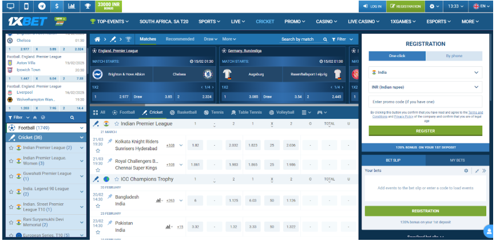Screen dimensions: 496x241
Task: Select Draw 3.85 odds for Brighton vs Chelsea
Action: (153, 97)
